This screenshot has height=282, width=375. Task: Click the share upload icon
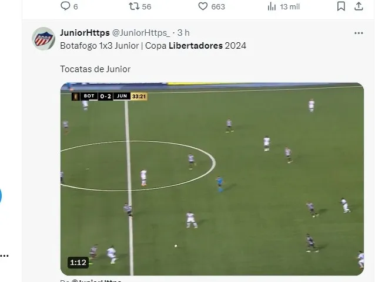click(359, 6)
